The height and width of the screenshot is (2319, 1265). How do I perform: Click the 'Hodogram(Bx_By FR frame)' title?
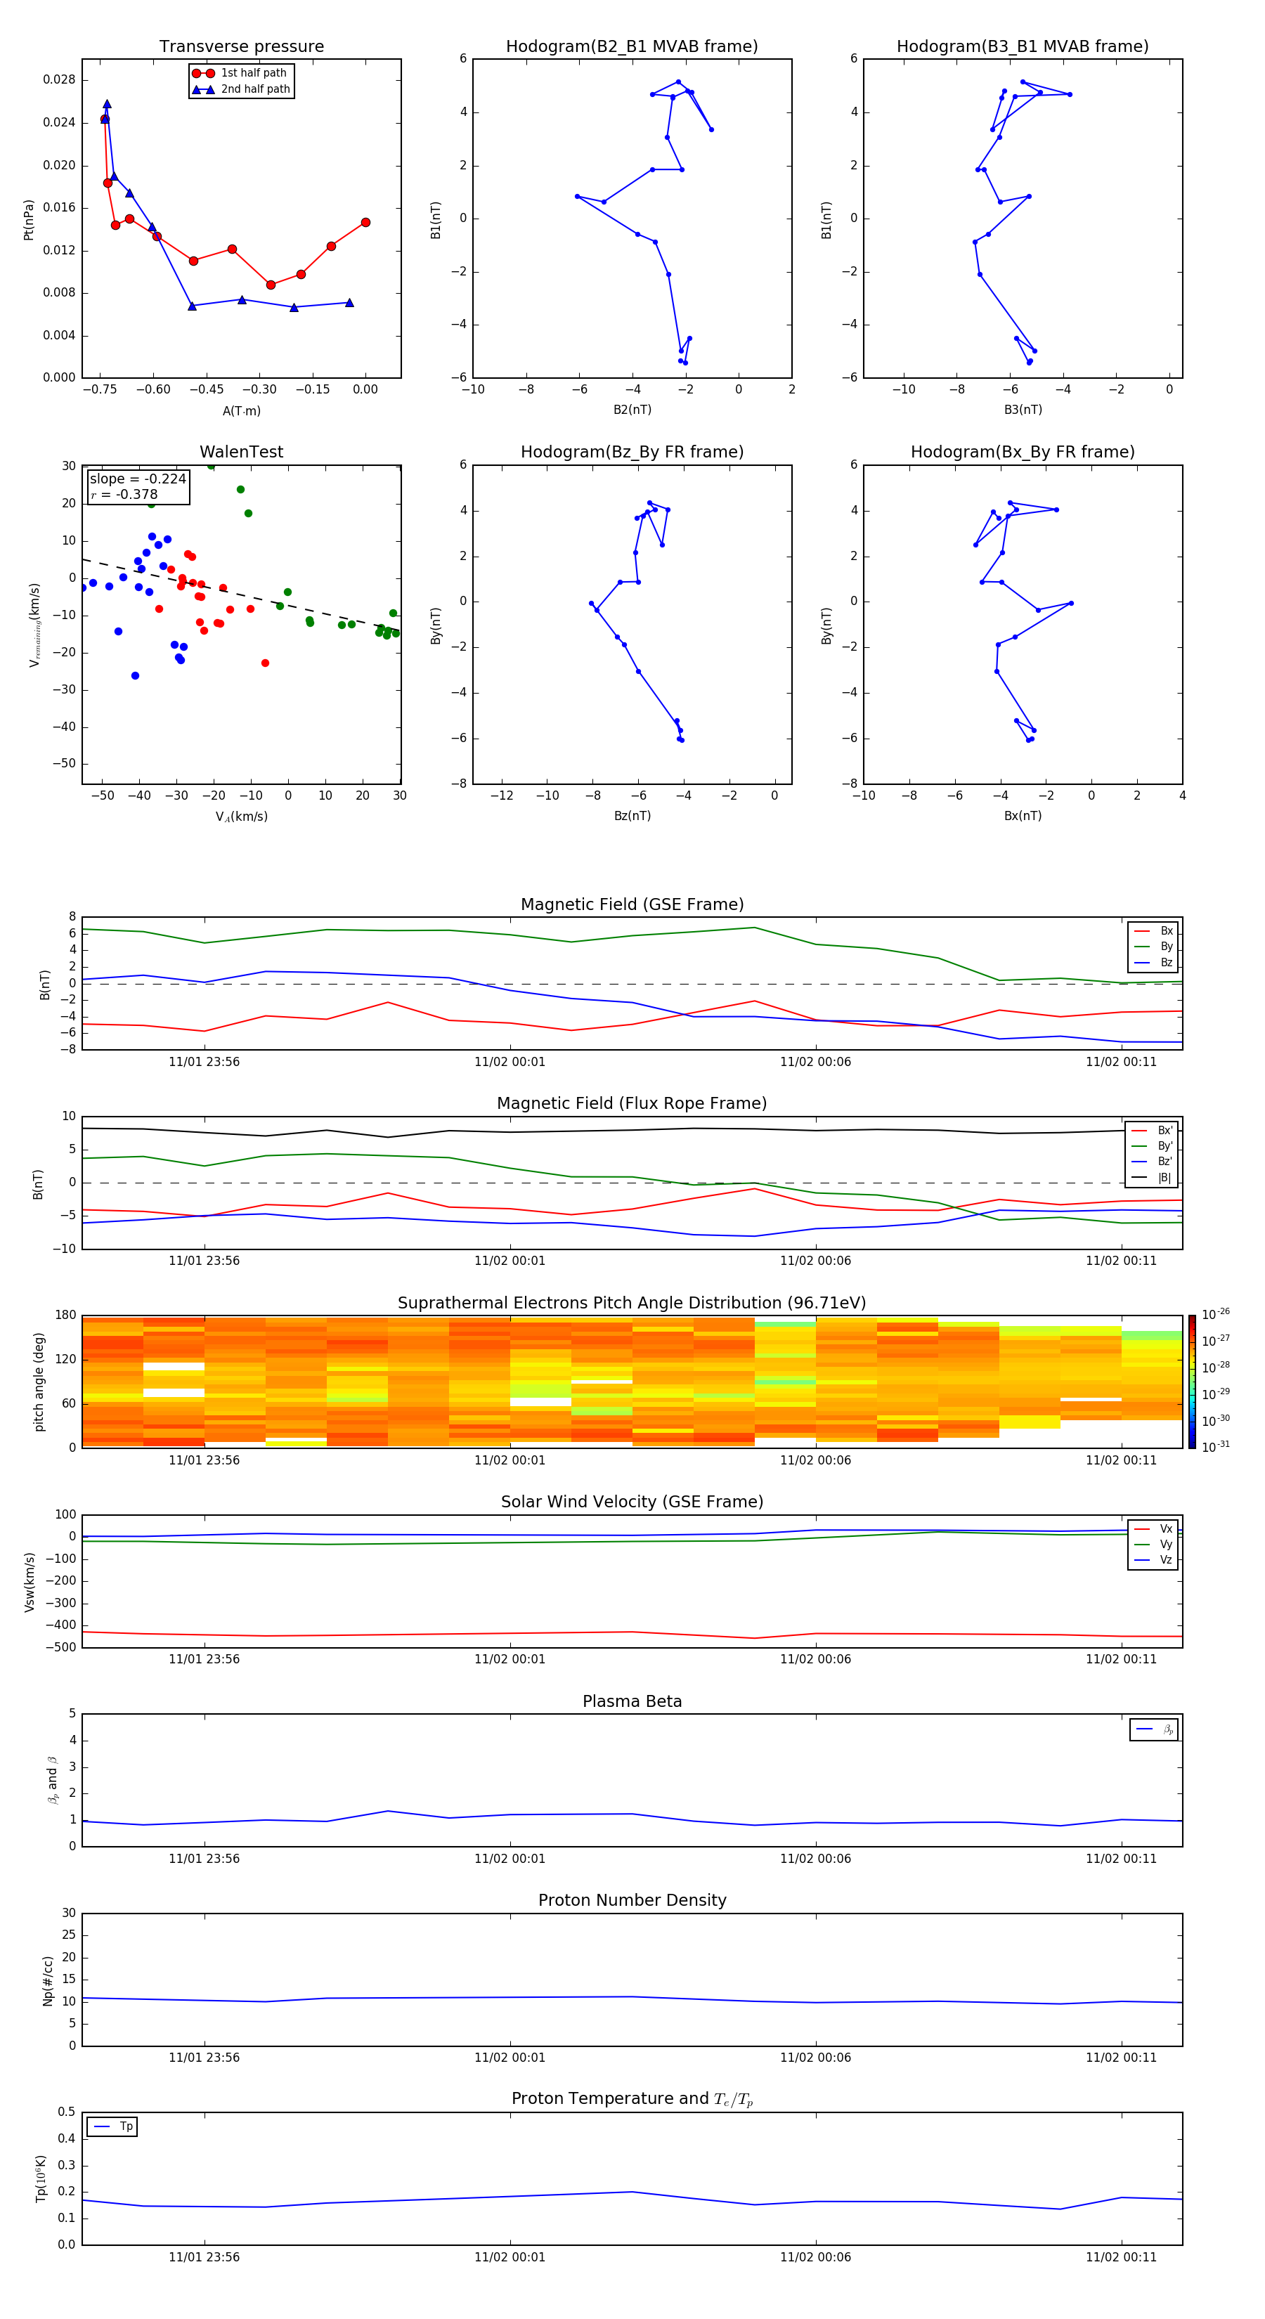(x=1023, y=452)
